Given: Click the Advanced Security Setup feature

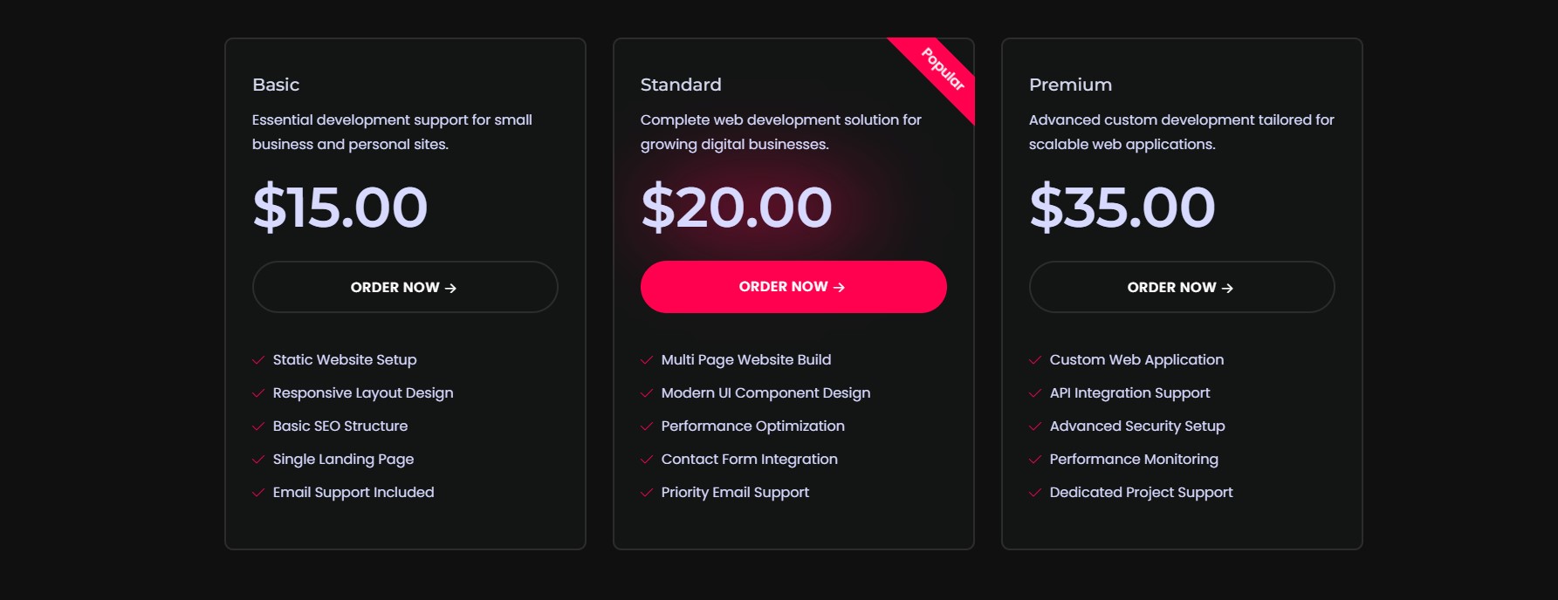Looking at the screenshot, I should tap(1136, 426).
